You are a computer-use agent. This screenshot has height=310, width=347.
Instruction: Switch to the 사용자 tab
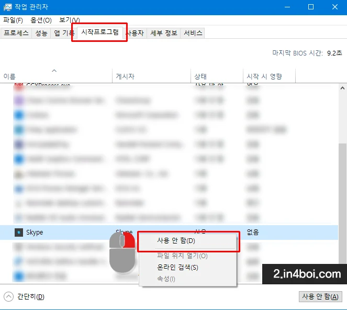[135, 33]
